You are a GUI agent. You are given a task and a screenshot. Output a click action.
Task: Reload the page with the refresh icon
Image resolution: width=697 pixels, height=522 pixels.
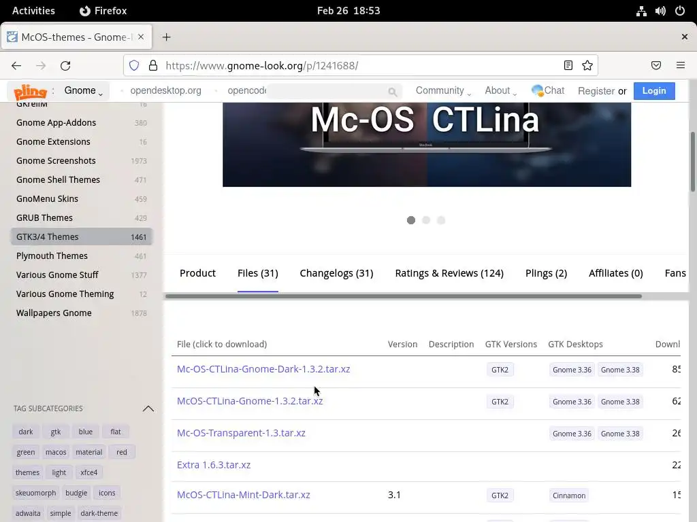65,66
